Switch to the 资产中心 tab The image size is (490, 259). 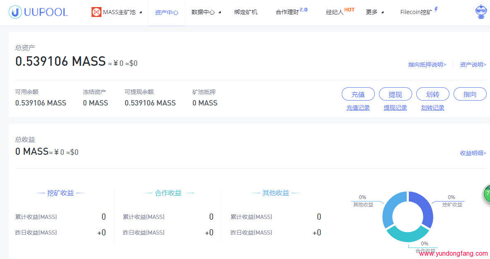click(167, 12)
